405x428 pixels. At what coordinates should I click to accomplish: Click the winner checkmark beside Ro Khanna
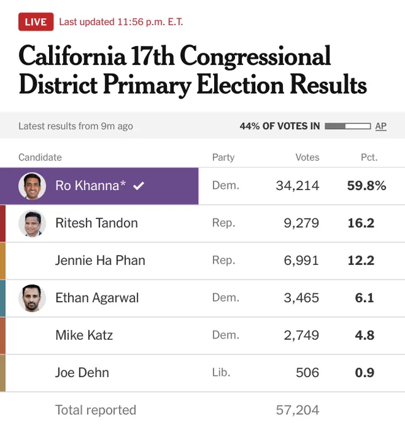(139, 186)
